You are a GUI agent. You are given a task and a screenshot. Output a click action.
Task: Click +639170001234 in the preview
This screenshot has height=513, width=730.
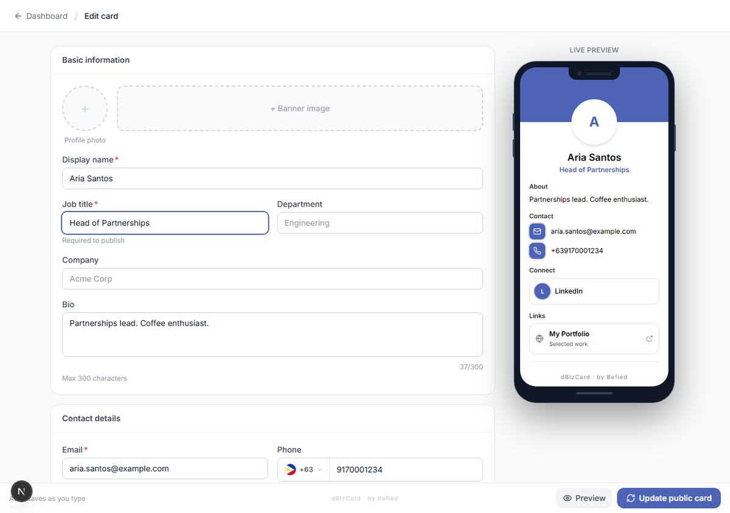click(x=577, y=250)
